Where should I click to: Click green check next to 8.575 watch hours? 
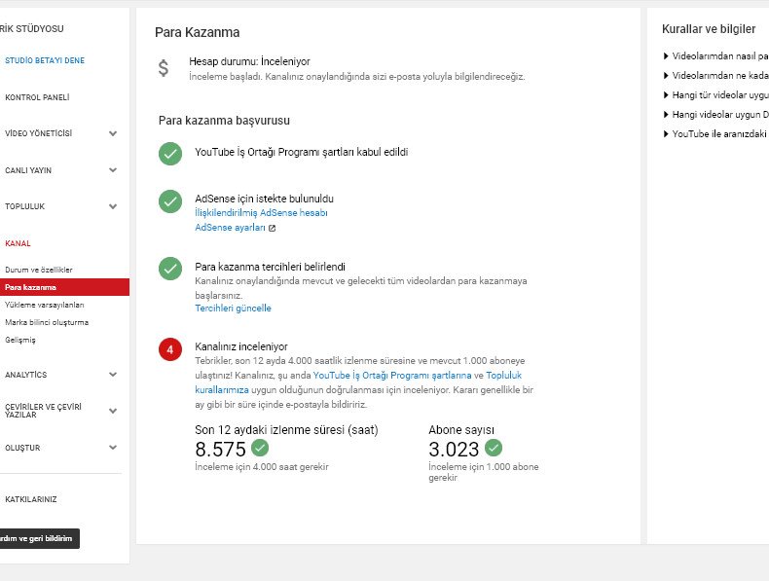pyautogui.click(x=260, y=448)
